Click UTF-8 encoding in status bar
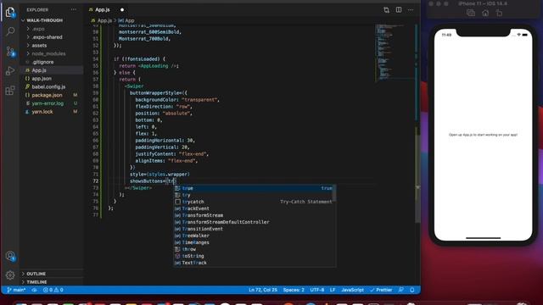The image size is (543, 305). 316,290
